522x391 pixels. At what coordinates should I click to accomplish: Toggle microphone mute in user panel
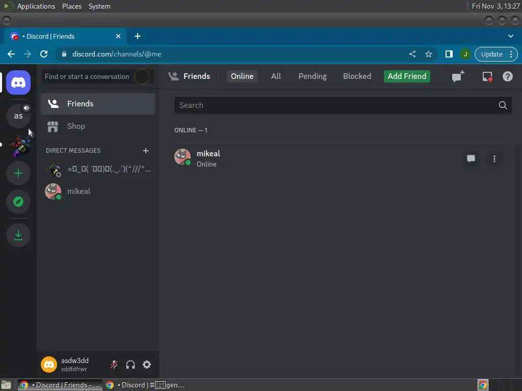114,365
